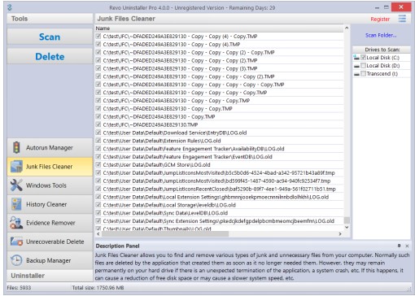Click the 'Total size: 1750.96 MB' status entry
Screen dimensions: 415x296
(x=98, y=288)
